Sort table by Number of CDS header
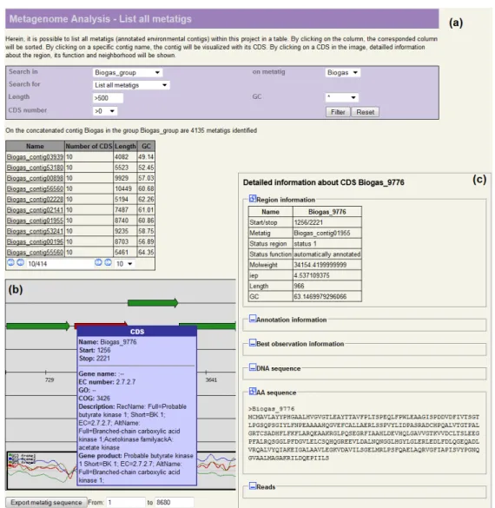 (89, 146)
